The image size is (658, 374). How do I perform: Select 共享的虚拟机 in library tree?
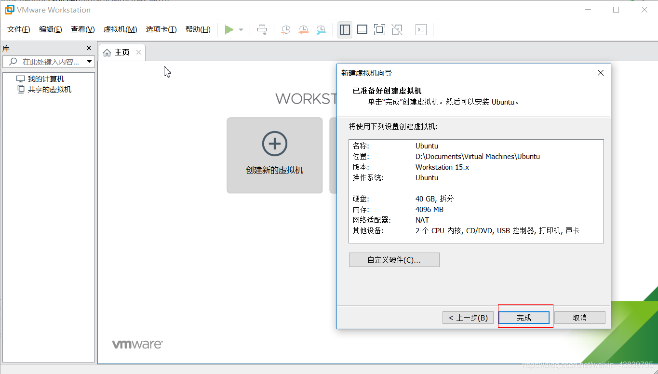tap(50, 90)
